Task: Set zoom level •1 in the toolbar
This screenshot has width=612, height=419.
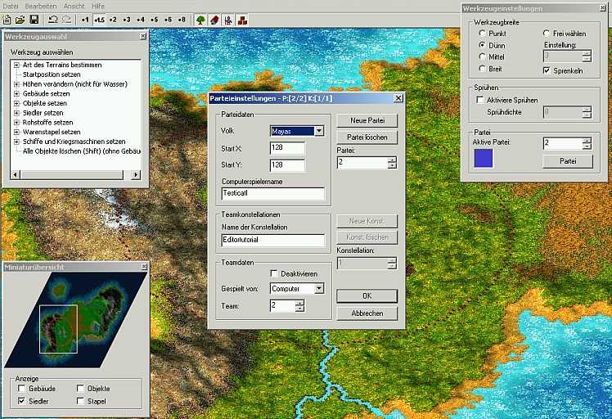Action: click(85, 20)
